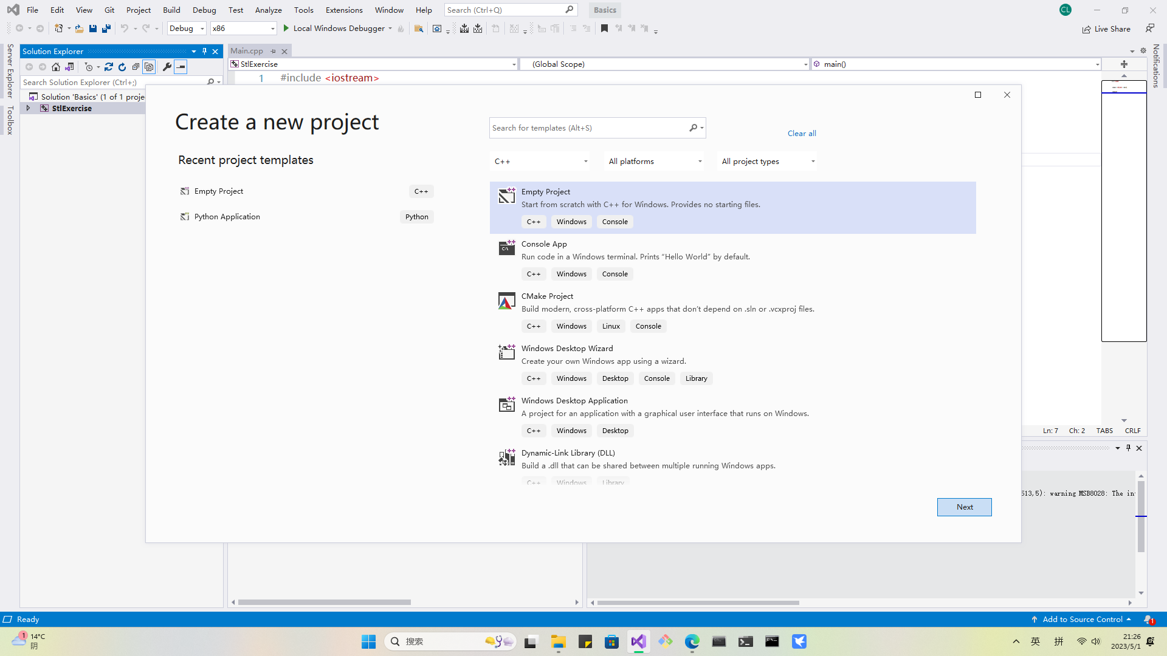
Task: Open the All platforms filter dropdown
Action: [655, 162]
